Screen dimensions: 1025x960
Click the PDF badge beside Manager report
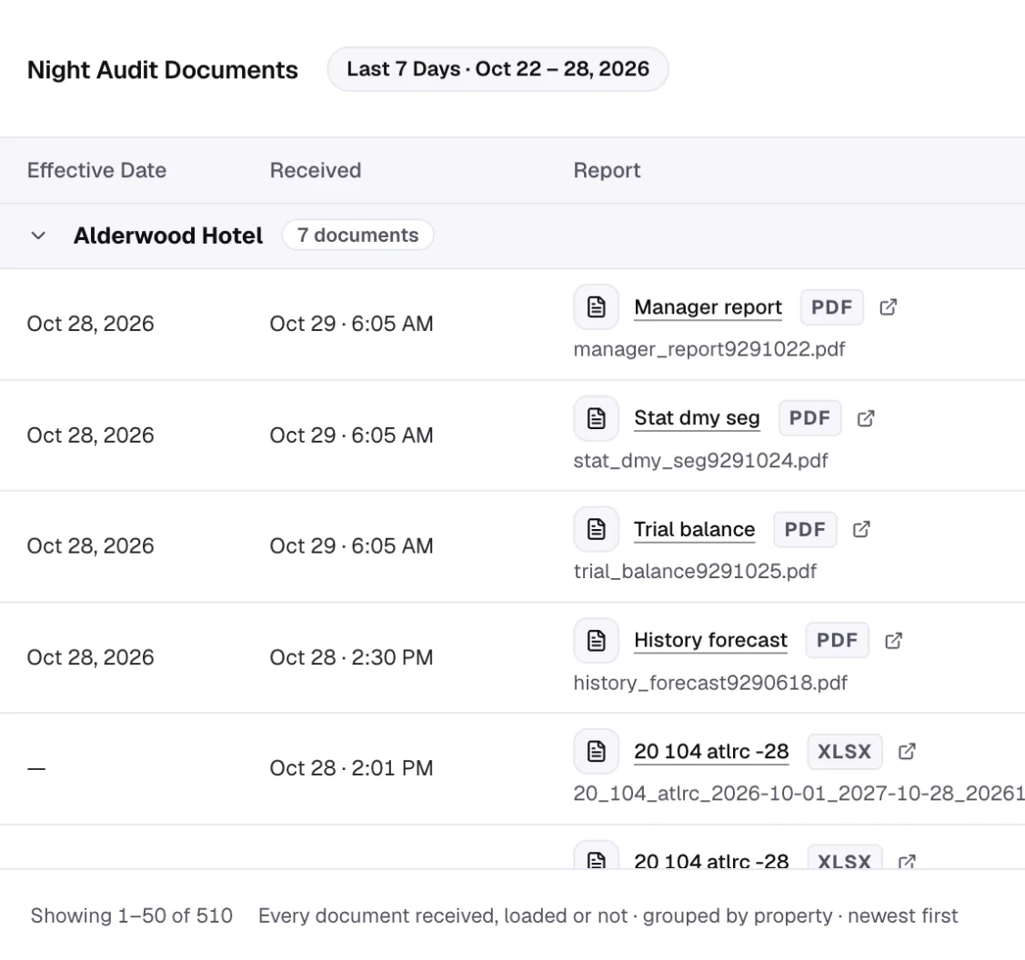pos(831,307)
